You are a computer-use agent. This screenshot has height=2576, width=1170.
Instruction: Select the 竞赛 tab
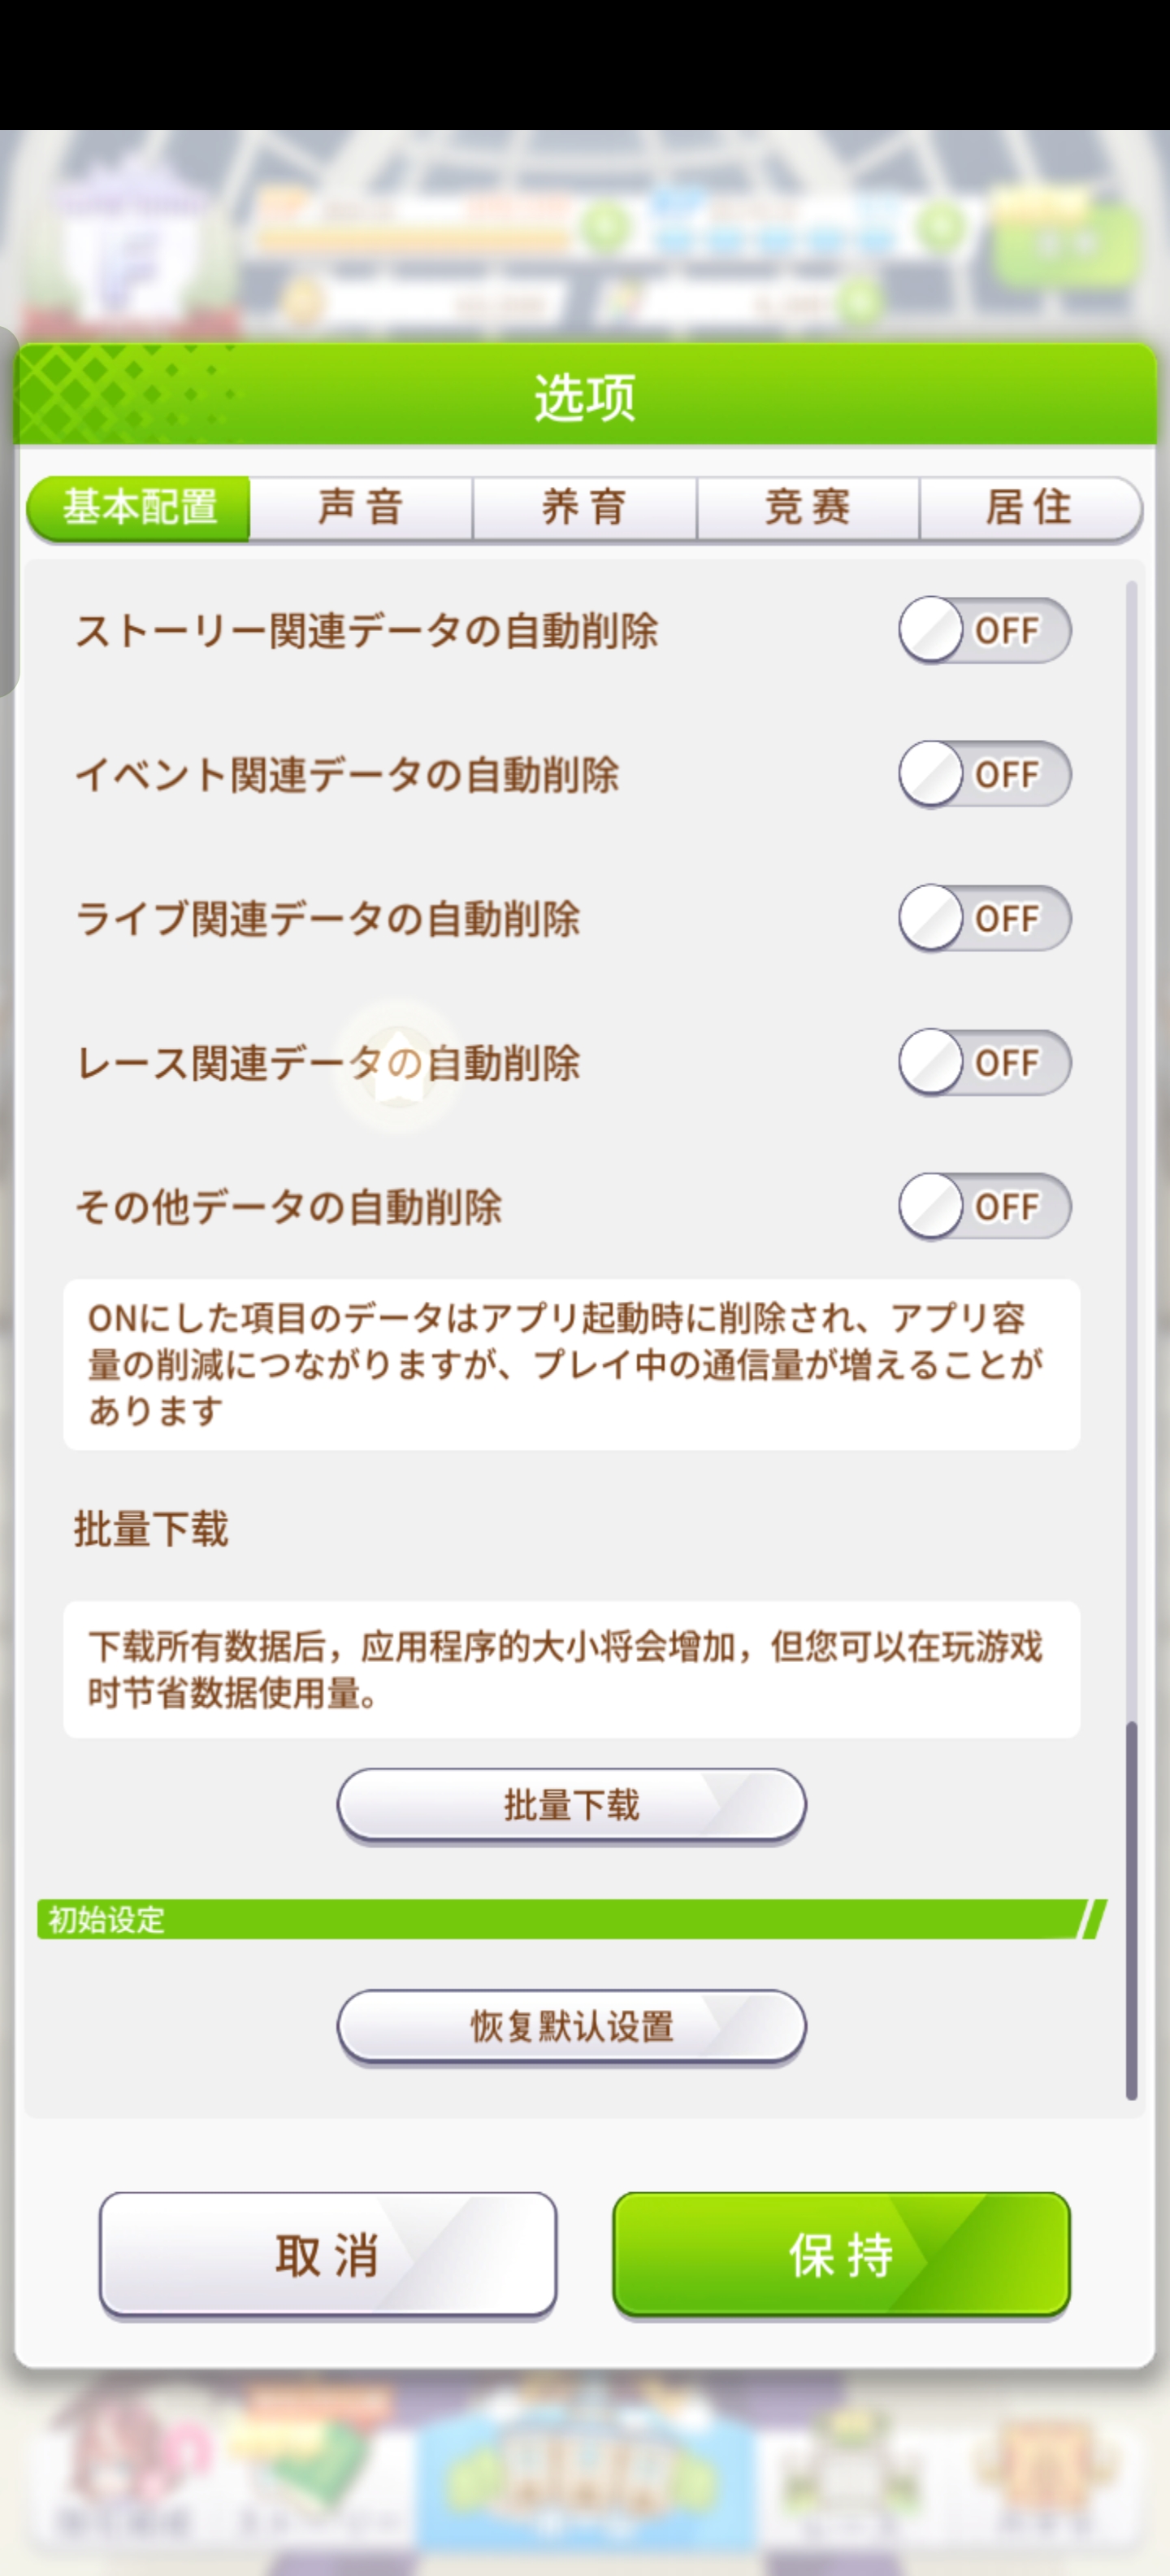(808, 508)
